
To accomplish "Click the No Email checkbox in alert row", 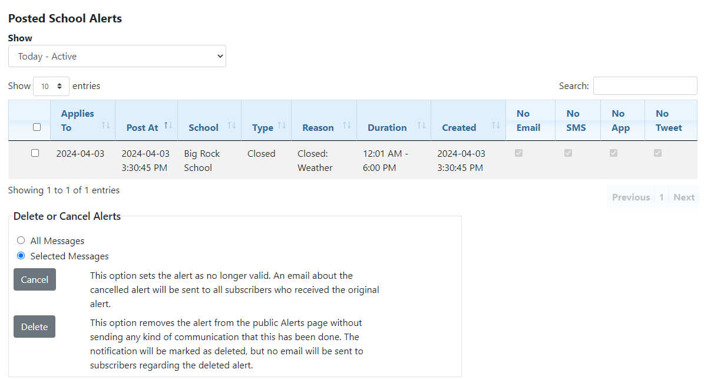I will (519, 153).
